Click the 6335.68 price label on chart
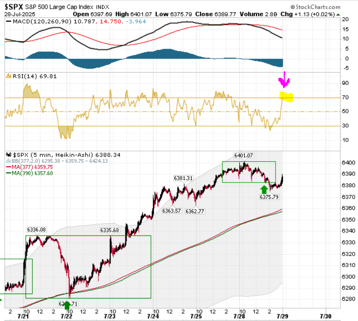This screenshot has width=358, height=321. 109,230
